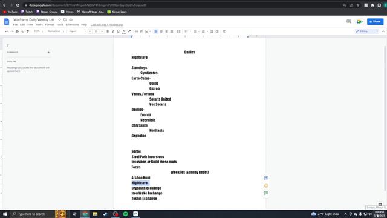This screenshot has height=218, width=387.
Task: Open the YouTube bookmark
Action: pos(10,12)
